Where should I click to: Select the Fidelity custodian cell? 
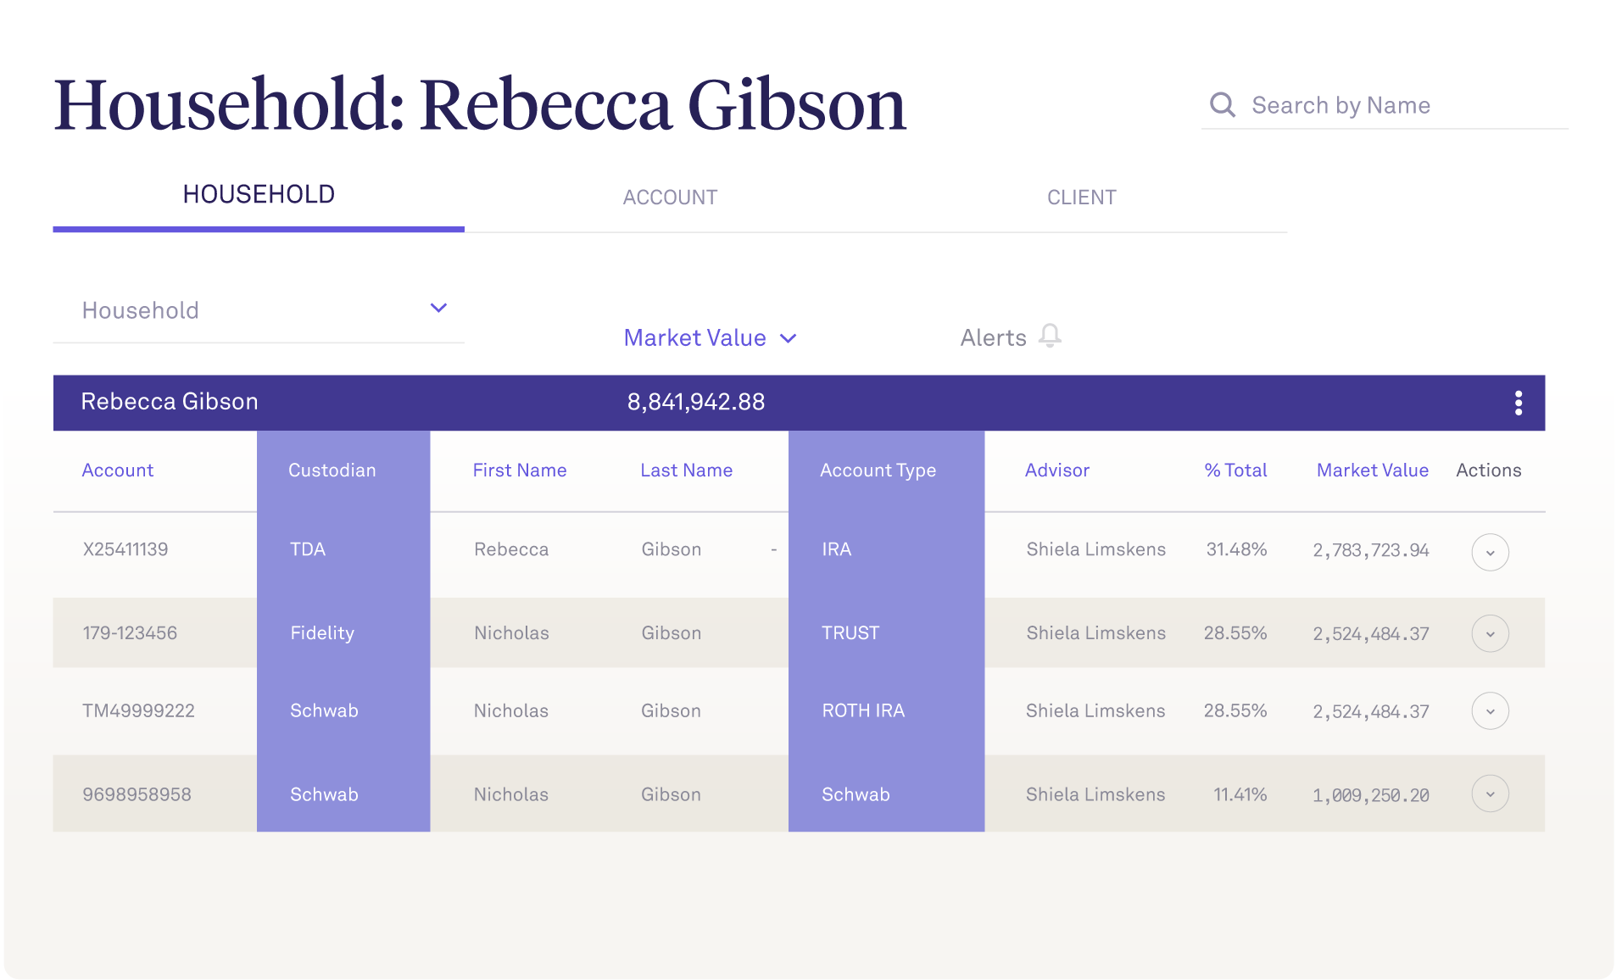point(322,633)
